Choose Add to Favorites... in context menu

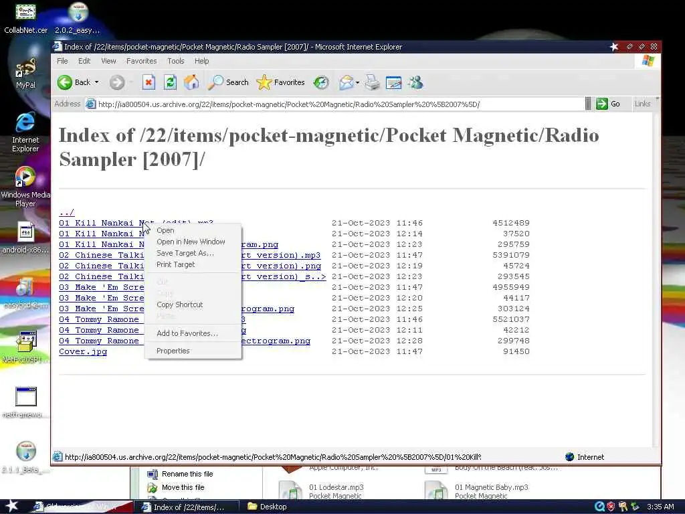(193, 333)
